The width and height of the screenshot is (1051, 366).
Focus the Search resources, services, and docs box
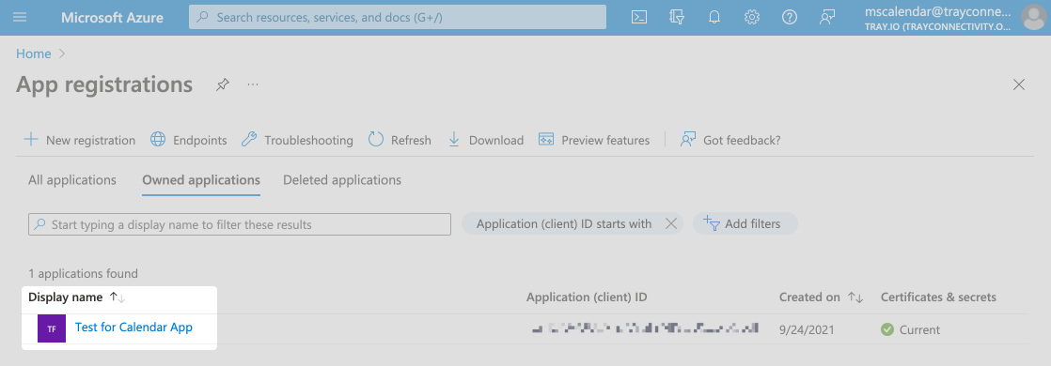coord(398,18)
